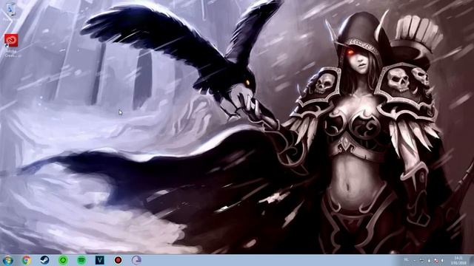Viewport: 474px width, 266px height.
Task: Open the Windows Start menu orb
Action: pos(7,260)
